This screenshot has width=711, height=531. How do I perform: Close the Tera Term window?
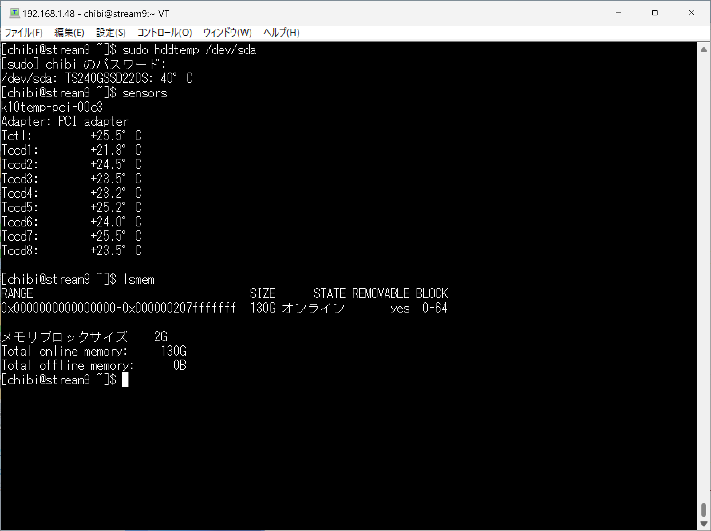coord(691,13)
